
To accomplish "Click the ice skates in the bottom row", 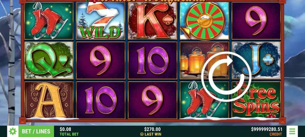I will click(x=204, y=100).
